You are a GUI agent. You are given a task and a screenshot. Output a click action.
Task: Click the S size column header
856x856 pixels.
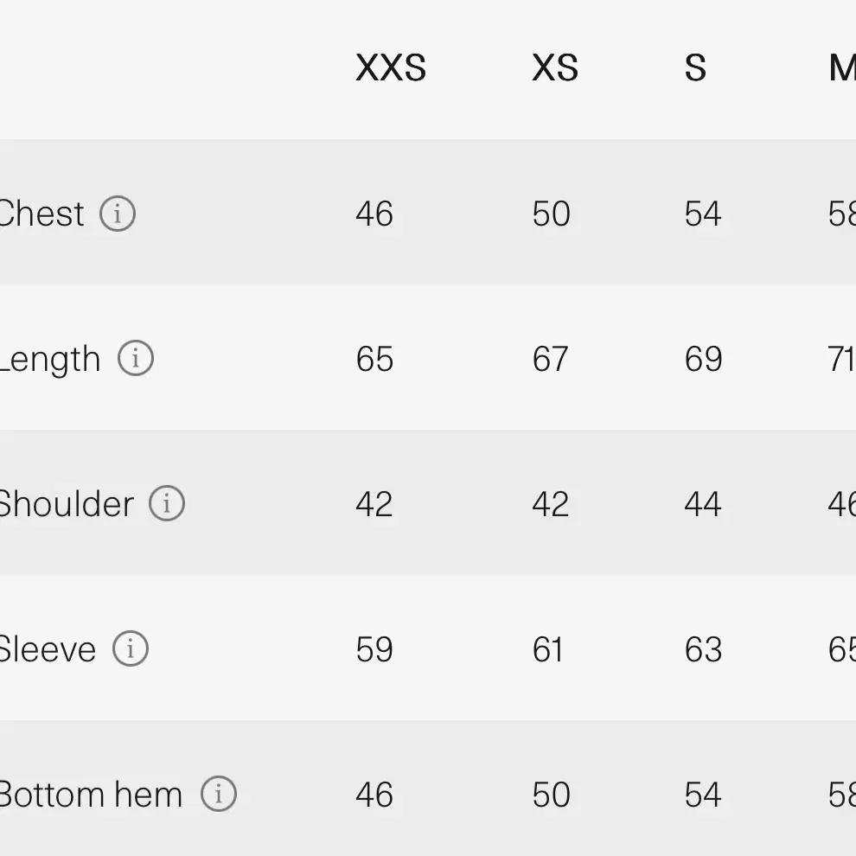[x=695, y=68]
